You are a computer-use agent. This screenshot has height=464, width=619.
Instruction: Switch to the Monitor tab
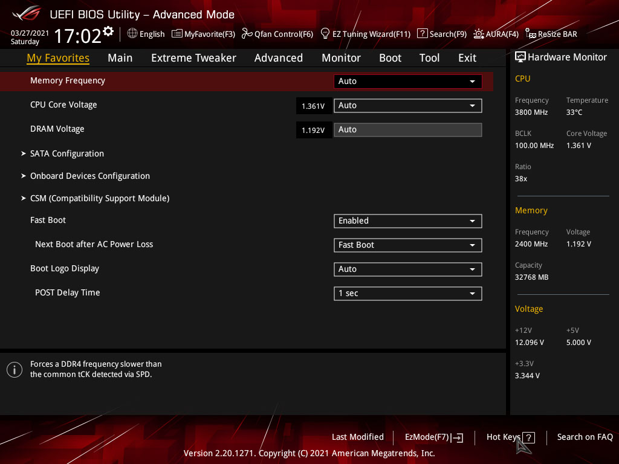point(341,58)
